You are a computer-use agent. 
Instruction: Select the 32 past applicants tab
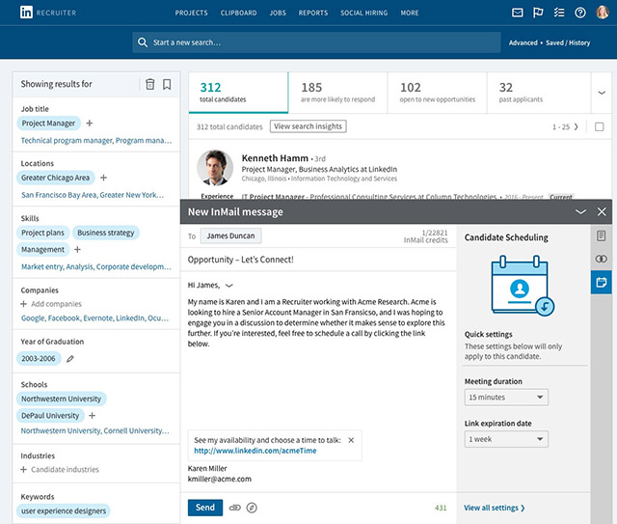pos(539,93)
